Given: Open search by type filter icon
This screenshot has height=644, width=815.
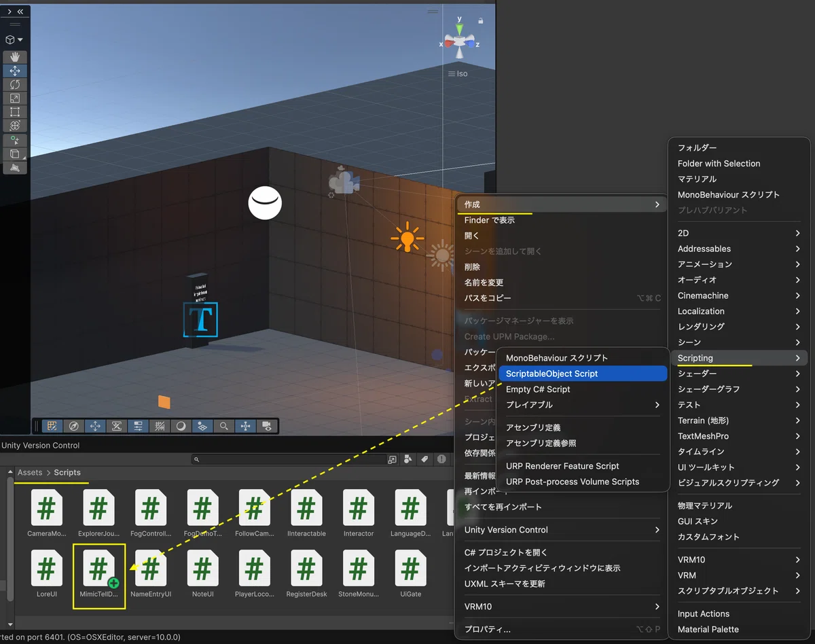Looking at the screenshot, I should [x=407, y=459].
